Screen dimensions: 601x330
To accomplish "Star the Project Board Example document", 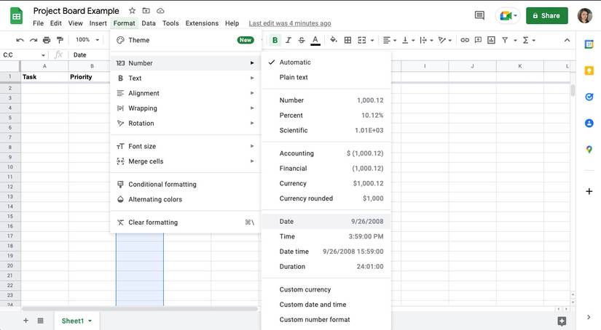I will coord(132,11).
